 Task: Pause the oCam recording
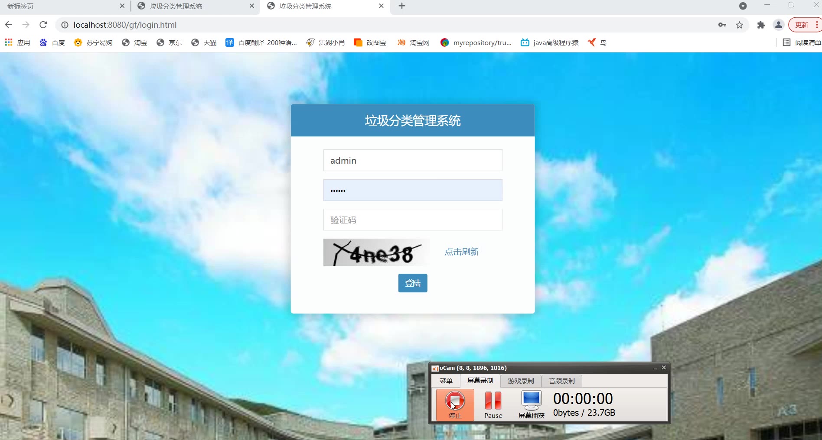coord(493,405)
